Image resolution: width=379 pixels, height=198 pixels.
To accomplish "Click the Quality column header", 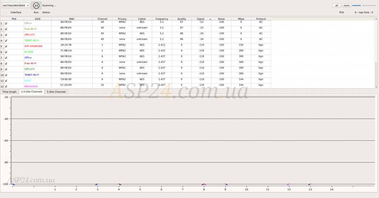I will [x=182, y=19].
